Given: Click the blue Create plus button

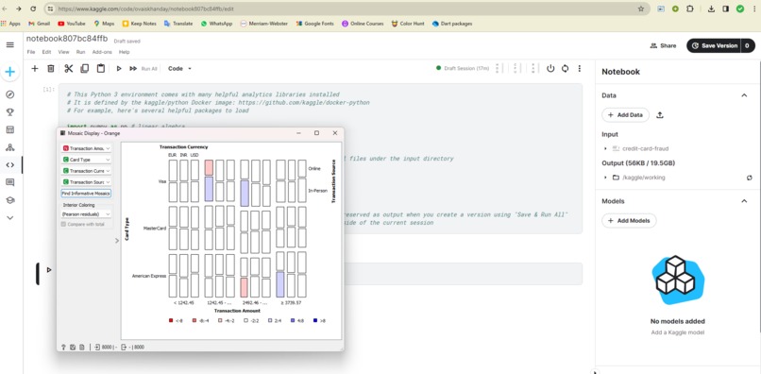Looking at the screenshot, I should coord(10,73).
